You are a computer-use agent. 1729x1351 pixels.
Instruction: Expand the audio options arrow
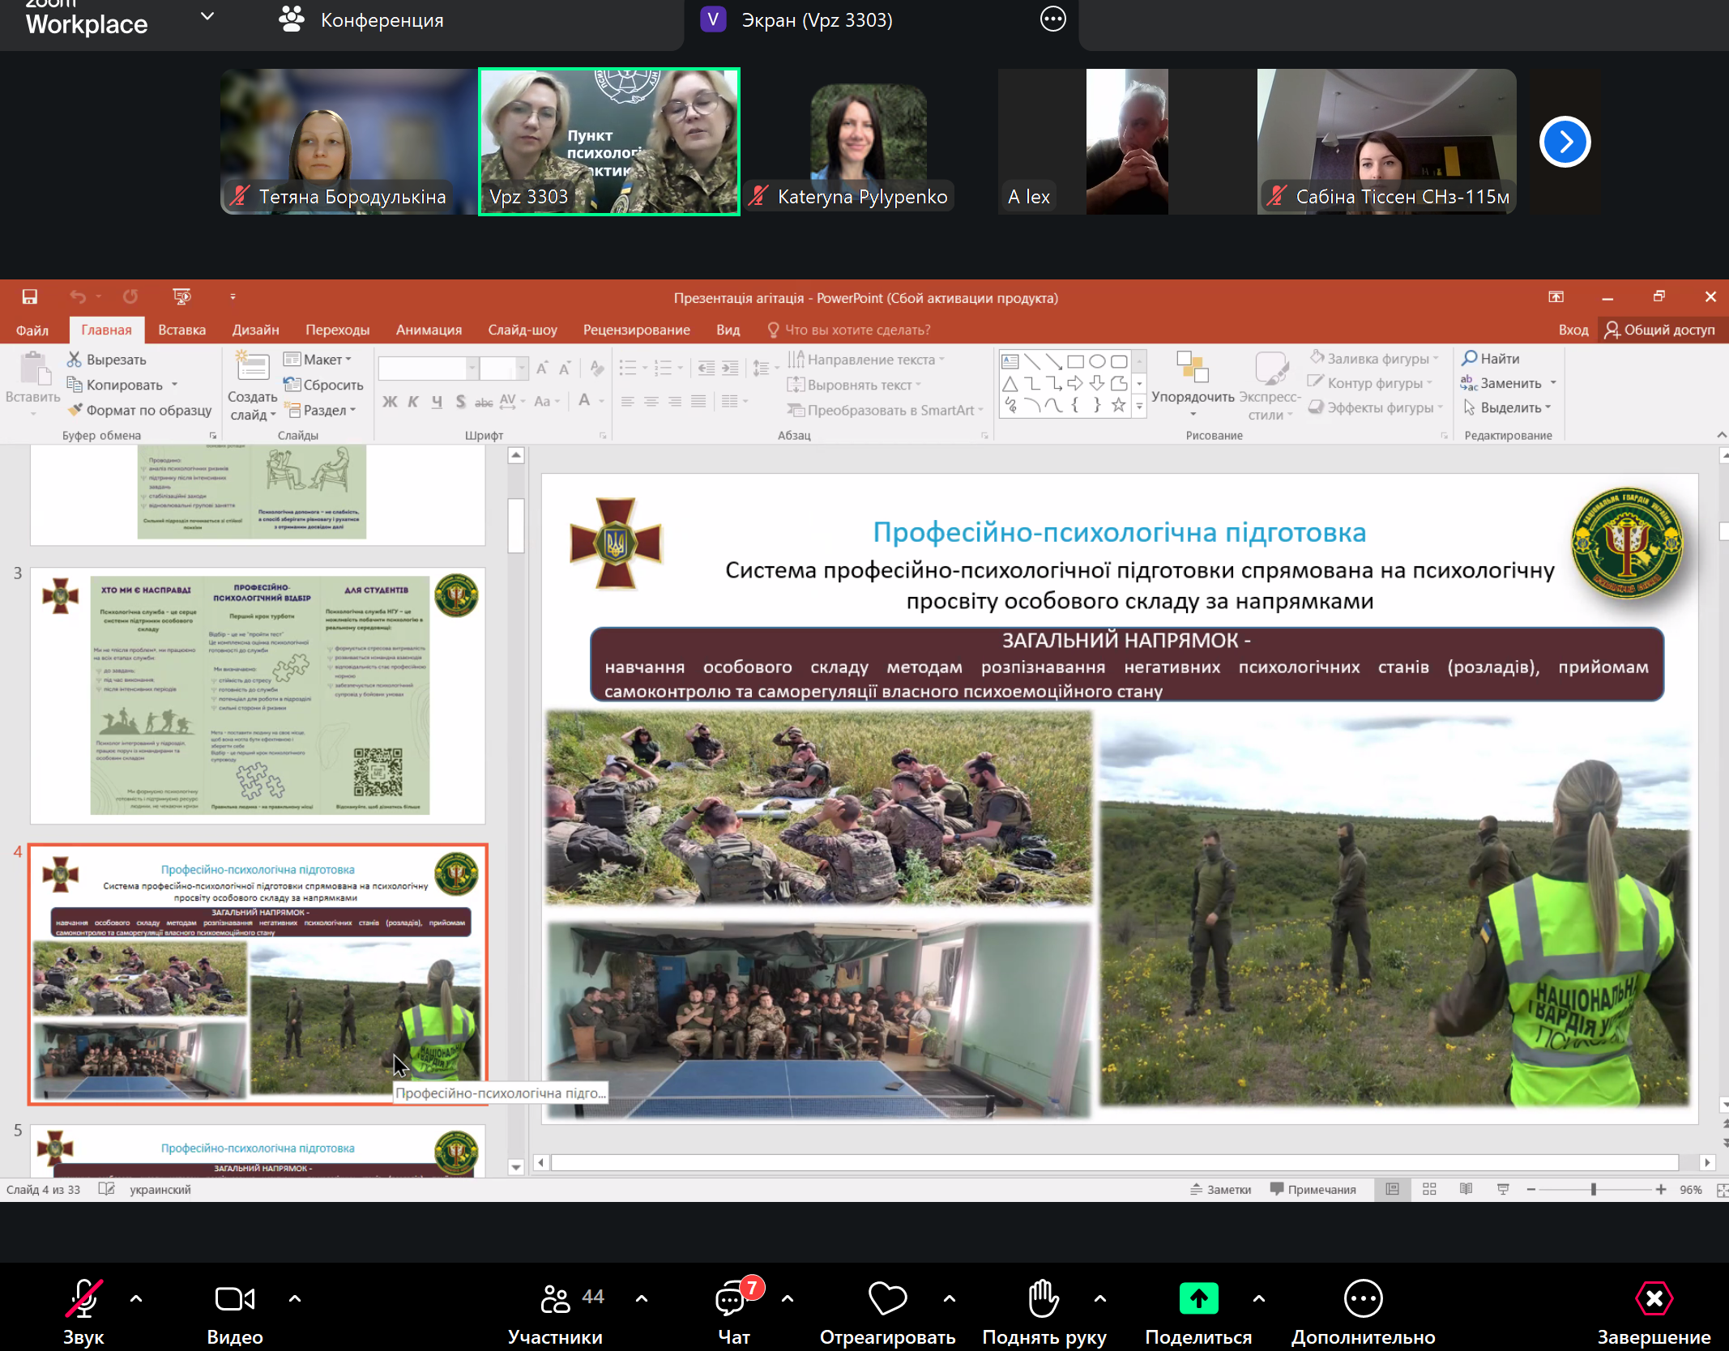click(x=136, y=1298)
